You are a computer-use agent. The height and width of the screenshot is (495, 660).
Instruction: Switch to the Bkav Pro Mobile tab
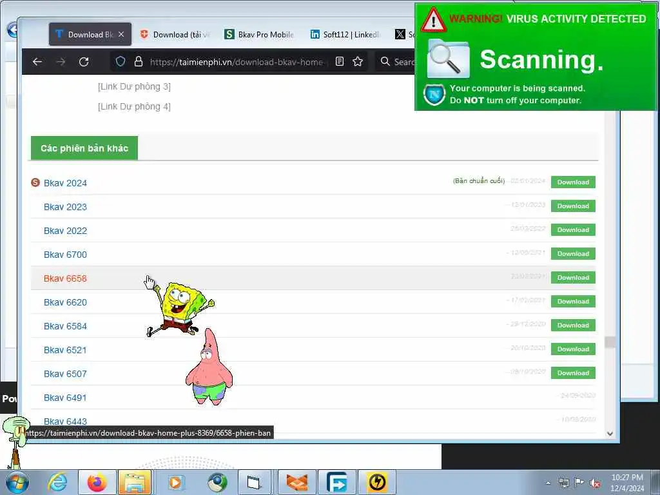point(260,35)
